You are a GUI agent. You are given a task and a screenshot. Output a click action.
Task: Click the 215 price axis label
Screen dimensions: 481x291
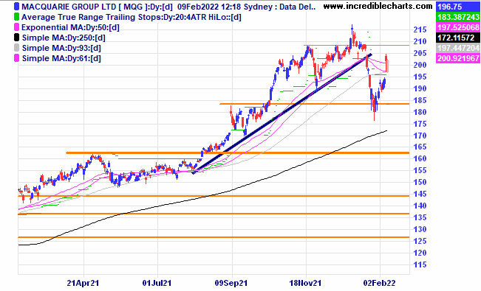[420, 29]
